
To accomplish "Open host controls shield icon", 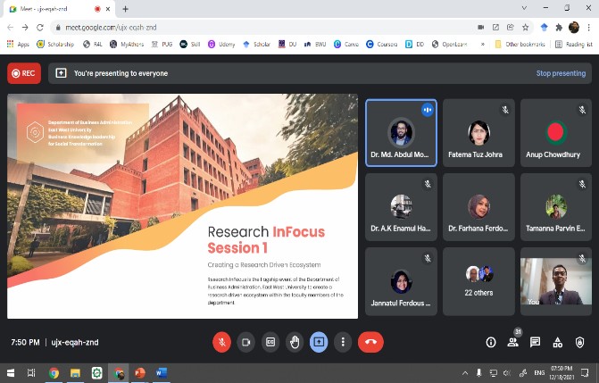I will (579, 342).
